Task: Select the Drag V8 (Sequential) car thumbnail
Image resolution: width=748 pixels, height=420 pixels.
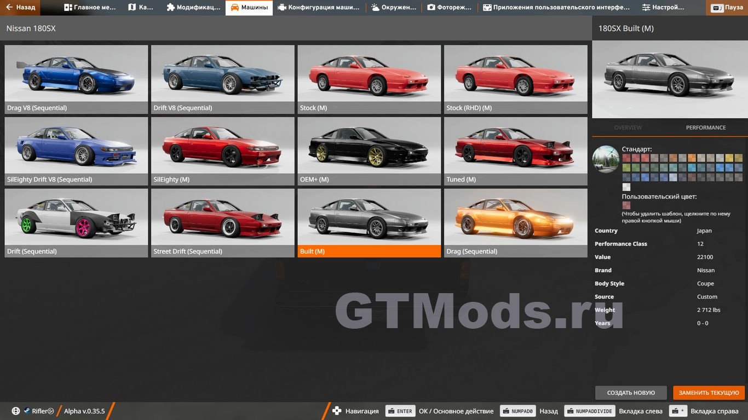Action: click(x=76, y=79)
